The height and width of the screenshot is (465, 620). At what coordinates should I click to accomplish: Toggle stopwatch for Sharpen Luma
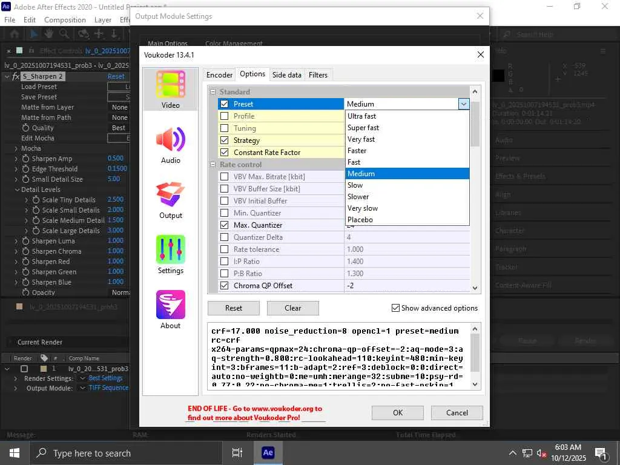(x=25, y=241)
